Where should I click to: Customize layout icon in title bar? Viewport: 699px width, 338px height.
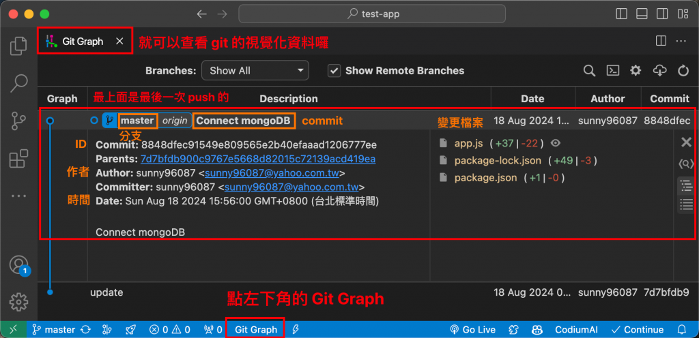pyautogui.click(x=683, y=14)
